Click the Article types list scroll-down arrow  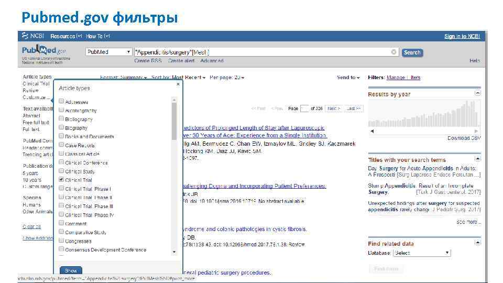pos(174,252)
